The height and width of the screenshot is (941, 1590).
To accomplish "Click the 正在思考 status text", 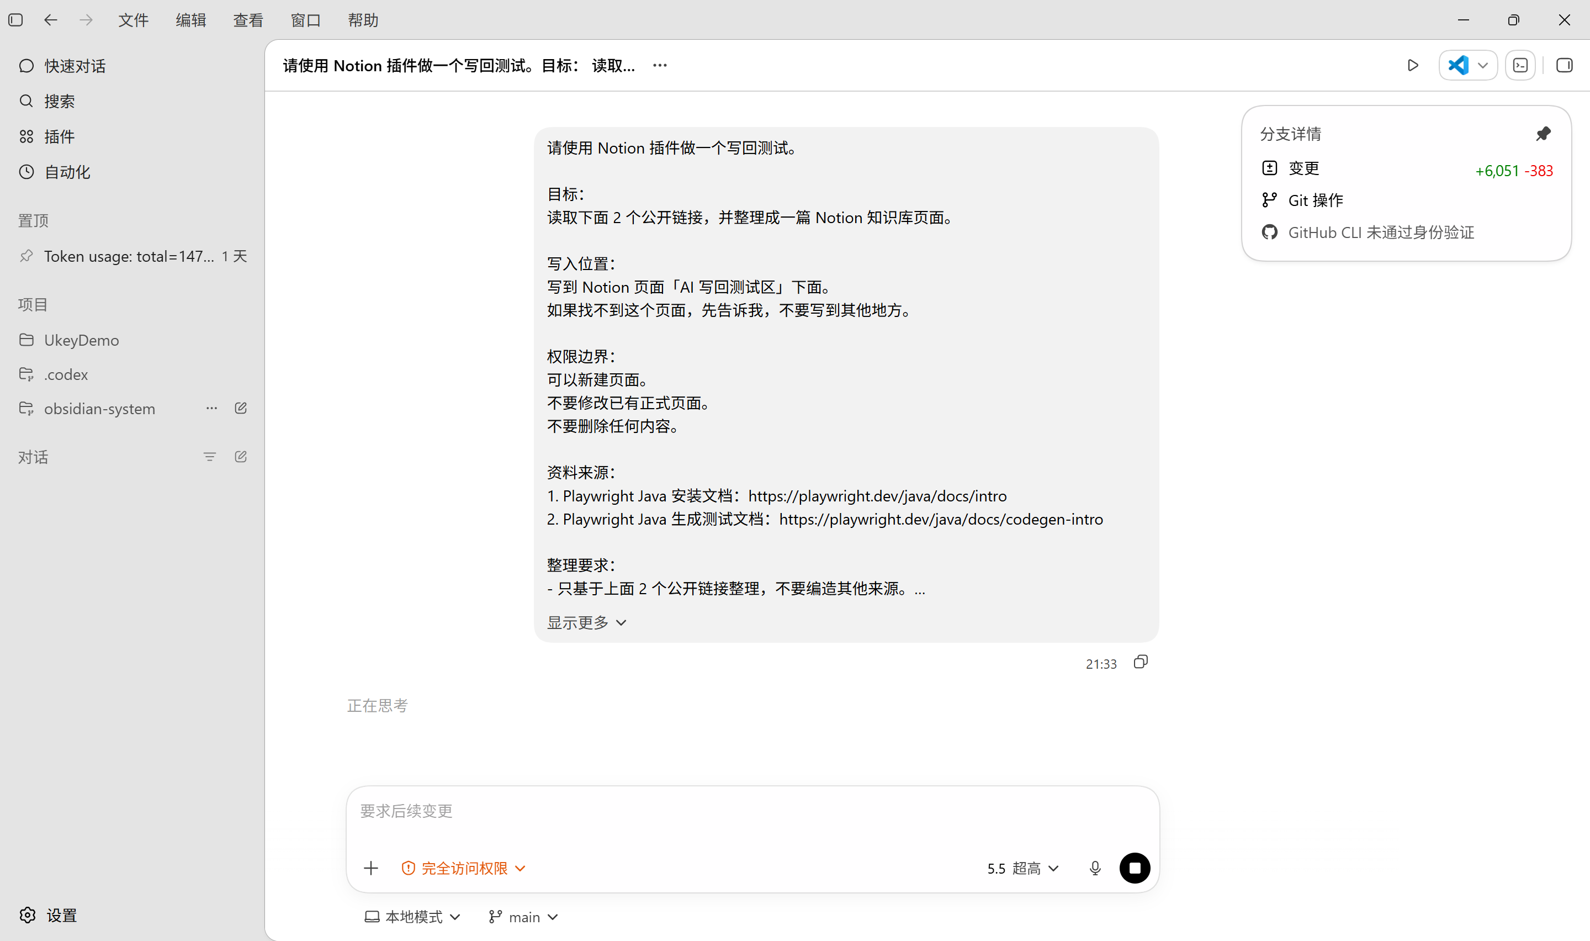I will click(x=377, y=706).
